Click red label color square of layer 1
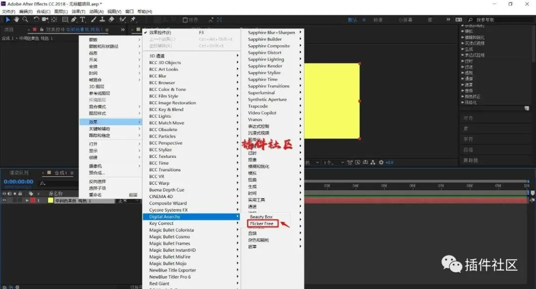The height and width of the screenshot is (289, 536). coord(33,201)
